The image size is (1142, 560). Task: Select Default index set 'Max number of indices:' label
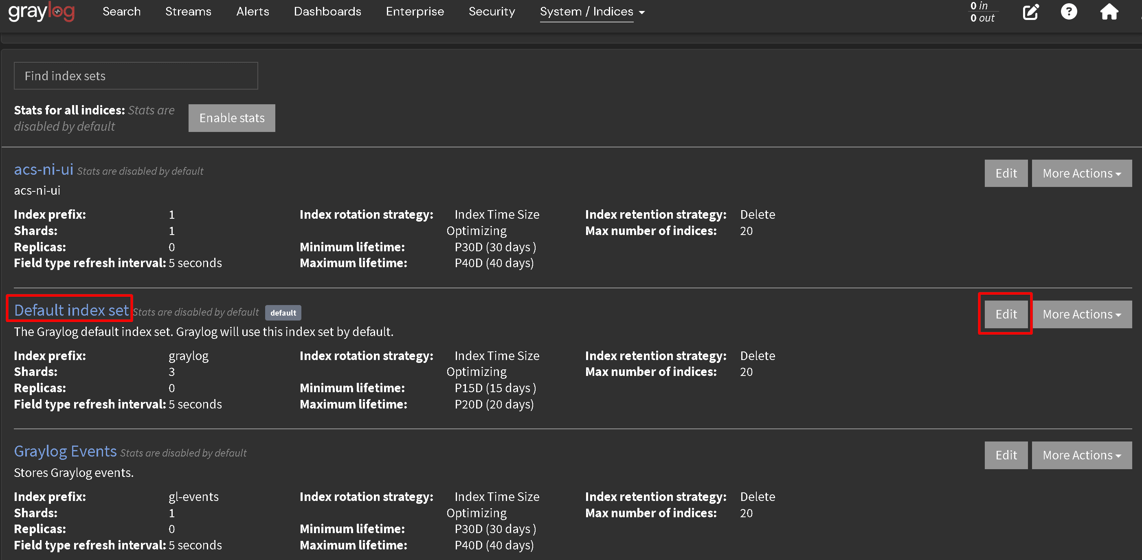tap(651, 371)
